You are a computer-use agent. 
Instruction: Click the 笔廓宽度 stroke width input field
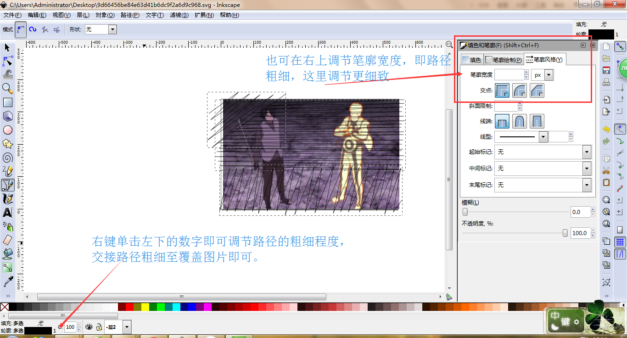point(509,75)
